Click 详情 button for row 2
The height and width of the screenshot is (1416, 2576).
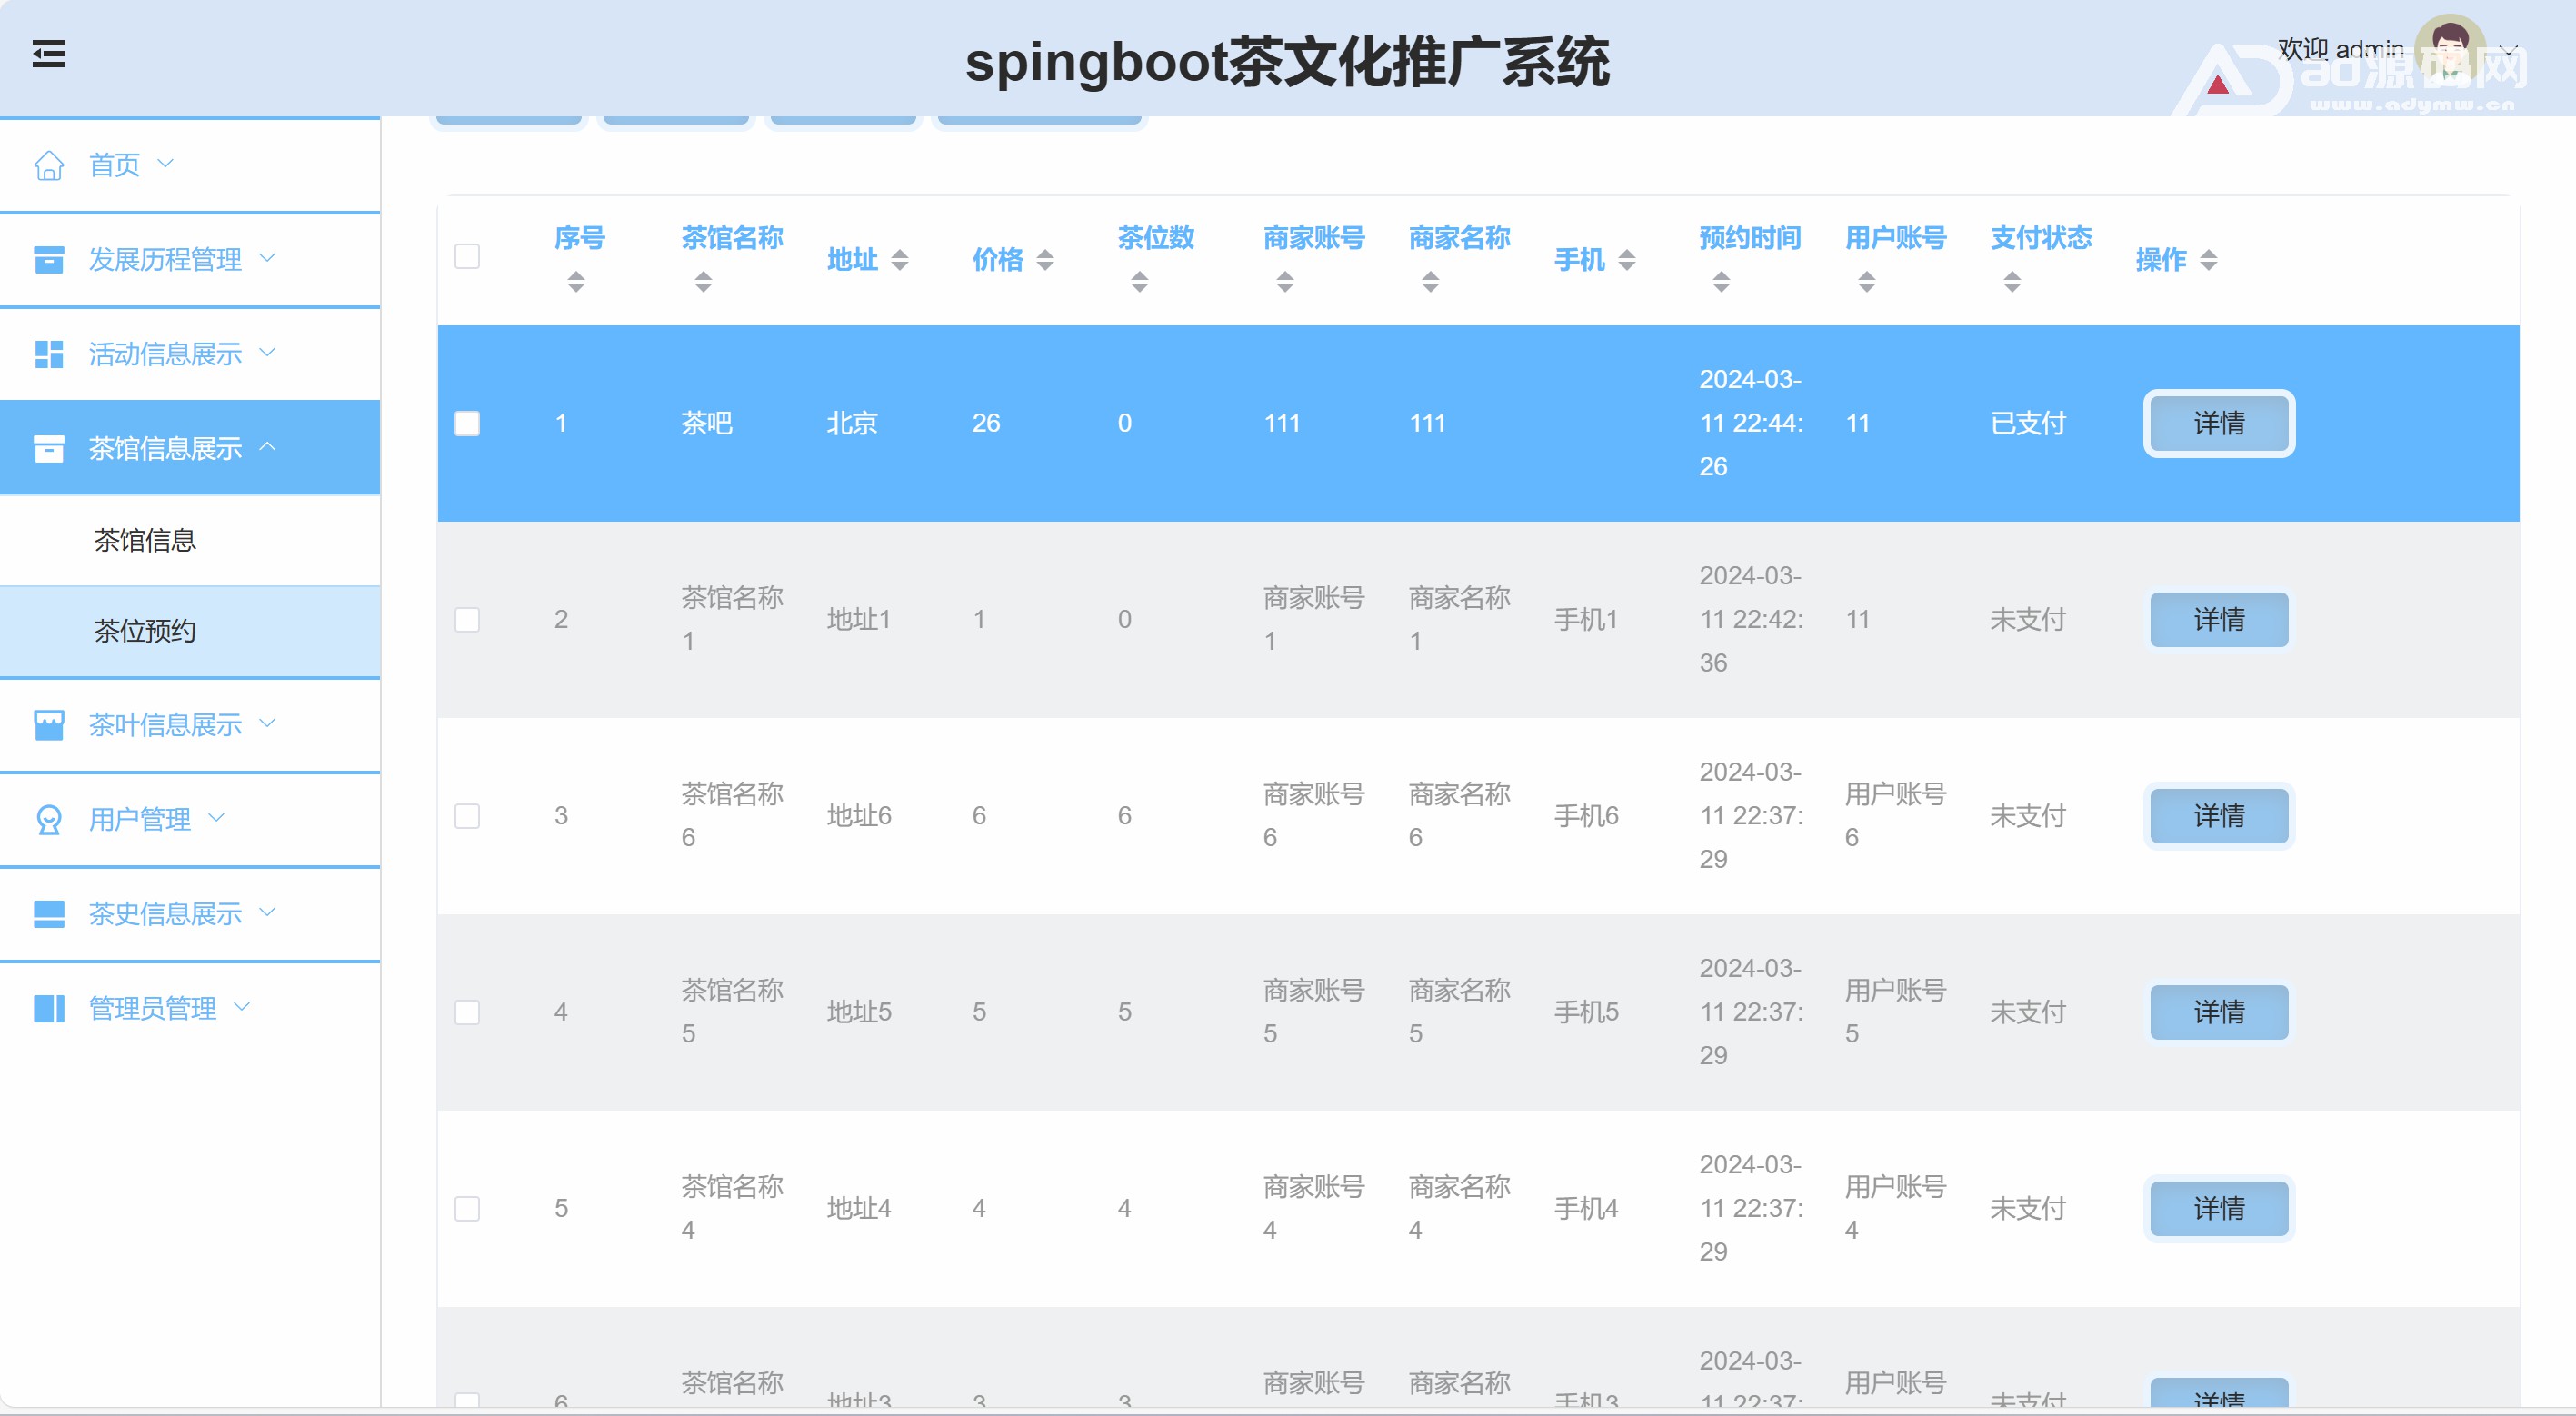click(x=2218, y=620)
